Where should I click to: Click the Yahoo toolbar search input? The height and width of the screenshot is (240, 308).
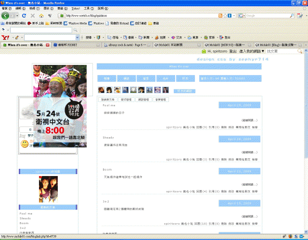coord(50,38)
